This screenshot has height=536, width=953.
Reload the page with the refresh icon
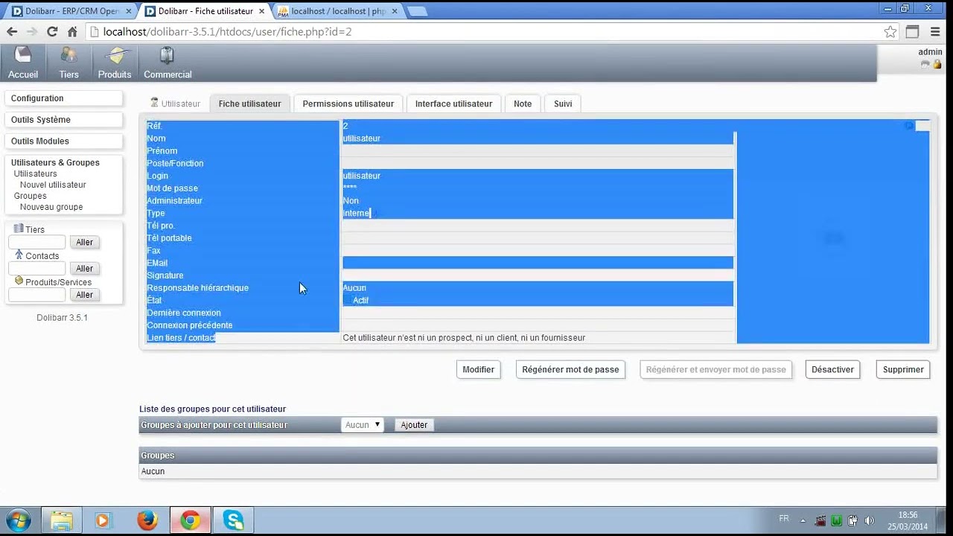[52, 32]
